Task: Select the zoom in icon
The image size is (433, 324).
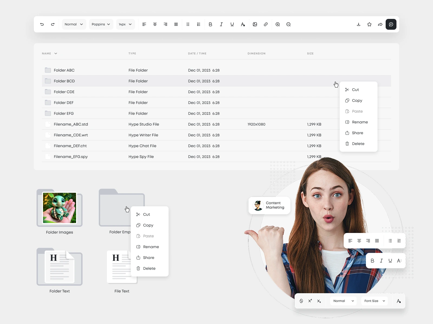Action: pyautogui.click(x=277, y=24)
